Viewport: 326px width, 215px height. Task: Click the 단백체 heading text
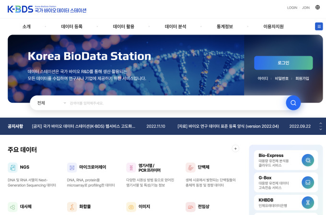tap(203, 167)
